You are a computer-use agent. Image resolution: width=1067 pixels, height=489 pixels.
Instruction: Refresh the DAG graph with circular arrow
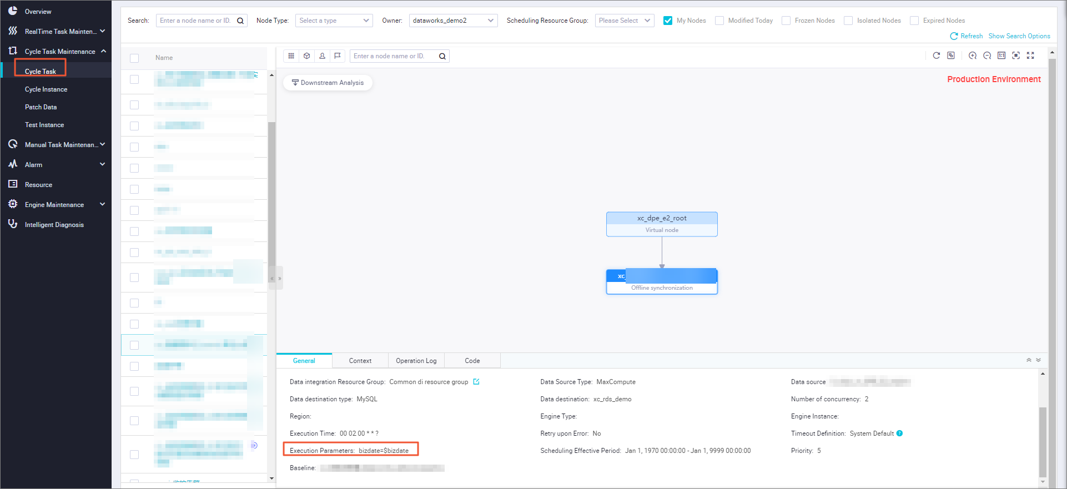pyautogui.click(x=937, y=56)
